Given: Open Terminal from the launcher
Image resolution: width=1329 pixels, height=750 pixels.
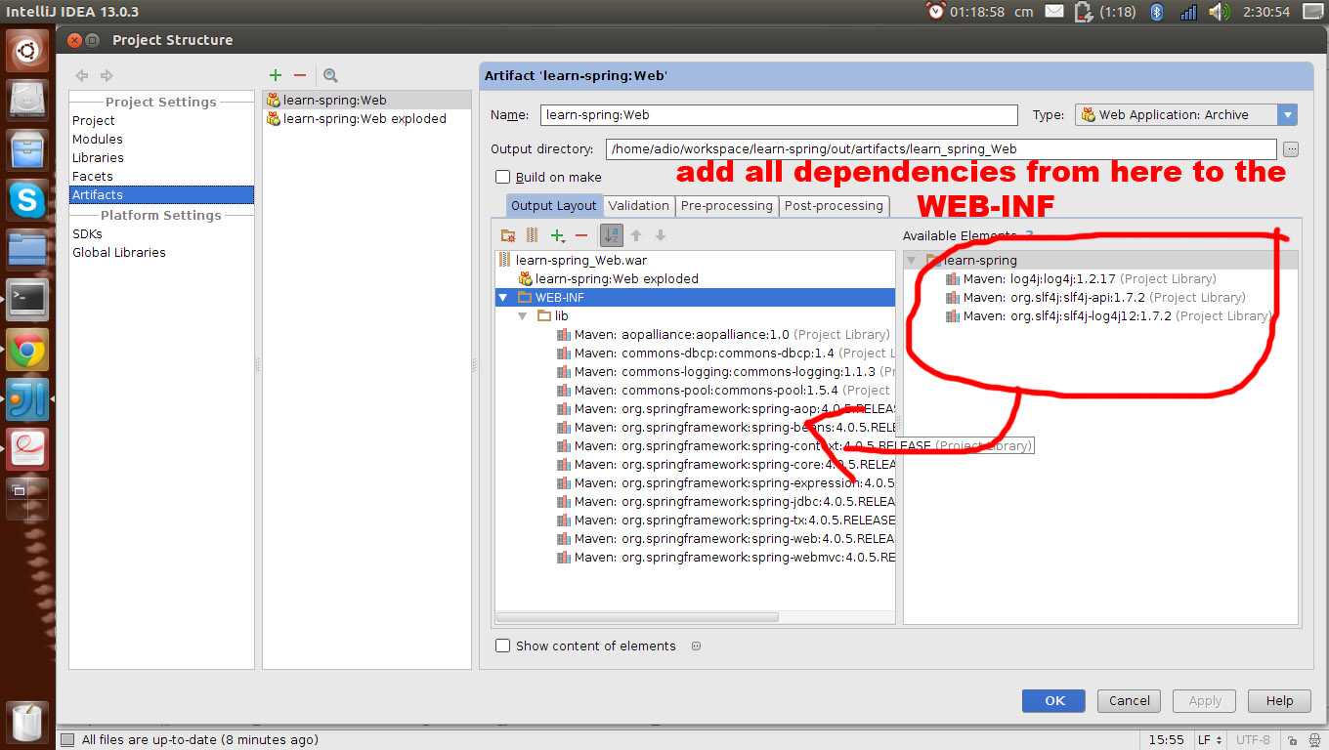Looking at the screenshot, I should pos(27,301).
